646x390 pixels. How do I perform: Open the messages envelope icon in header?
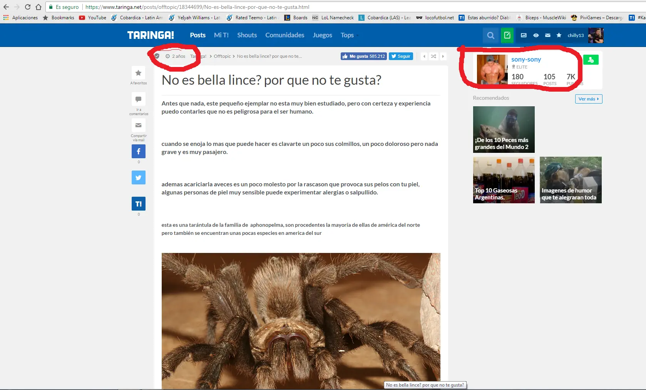(x=548, y=35)
